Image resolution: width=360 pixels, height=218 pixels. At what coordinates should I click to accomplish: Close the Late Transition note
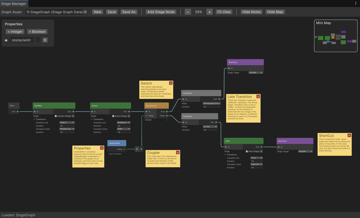pyautogui.click(x=258, y=97)
